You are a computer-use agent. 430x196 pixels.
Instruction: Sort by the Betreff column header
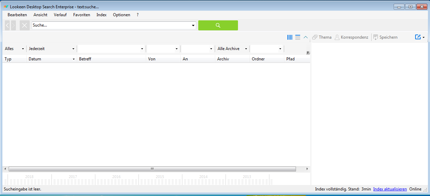point(111,59)
